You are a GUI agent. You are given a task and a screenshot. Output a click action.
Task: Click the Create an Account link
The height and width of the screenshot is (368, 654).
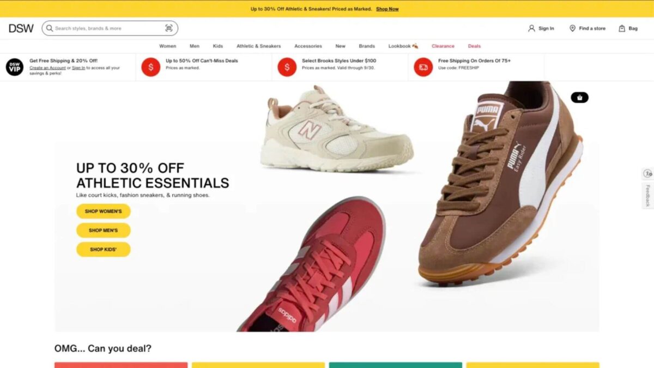coord(47,68)
